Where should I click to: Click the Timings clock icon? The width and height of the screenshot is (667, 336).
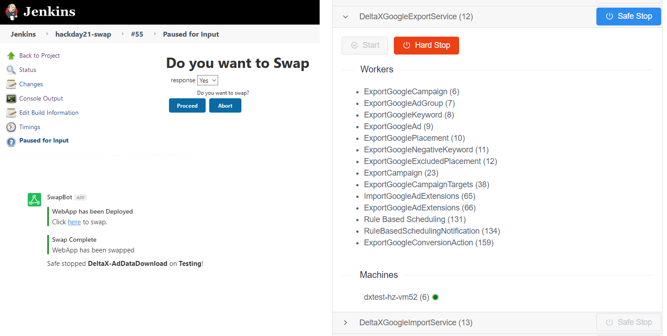tap(11, 127)
